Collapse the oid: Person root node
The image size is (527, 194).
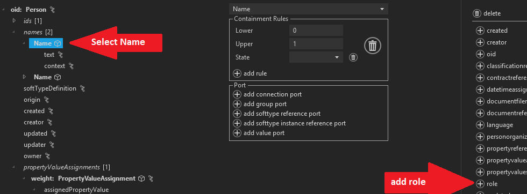pyautogui.click(x=3, y=10)
